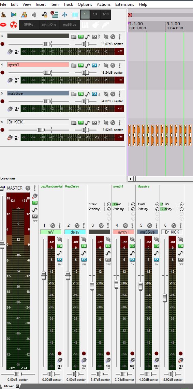Image resolution: width=193 pixels, height=389 pixels.
Task: Click the master strip top-left options icon
Action: (x=2, y=188)
